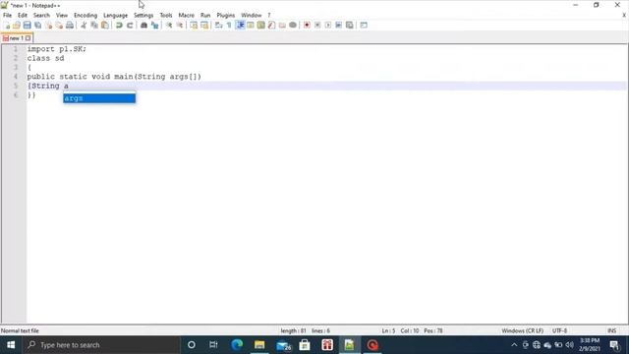The width and height of the screenshot is (629, 354).
Task: Click the Print toolbar icon
Action: (x=70, y=26)
